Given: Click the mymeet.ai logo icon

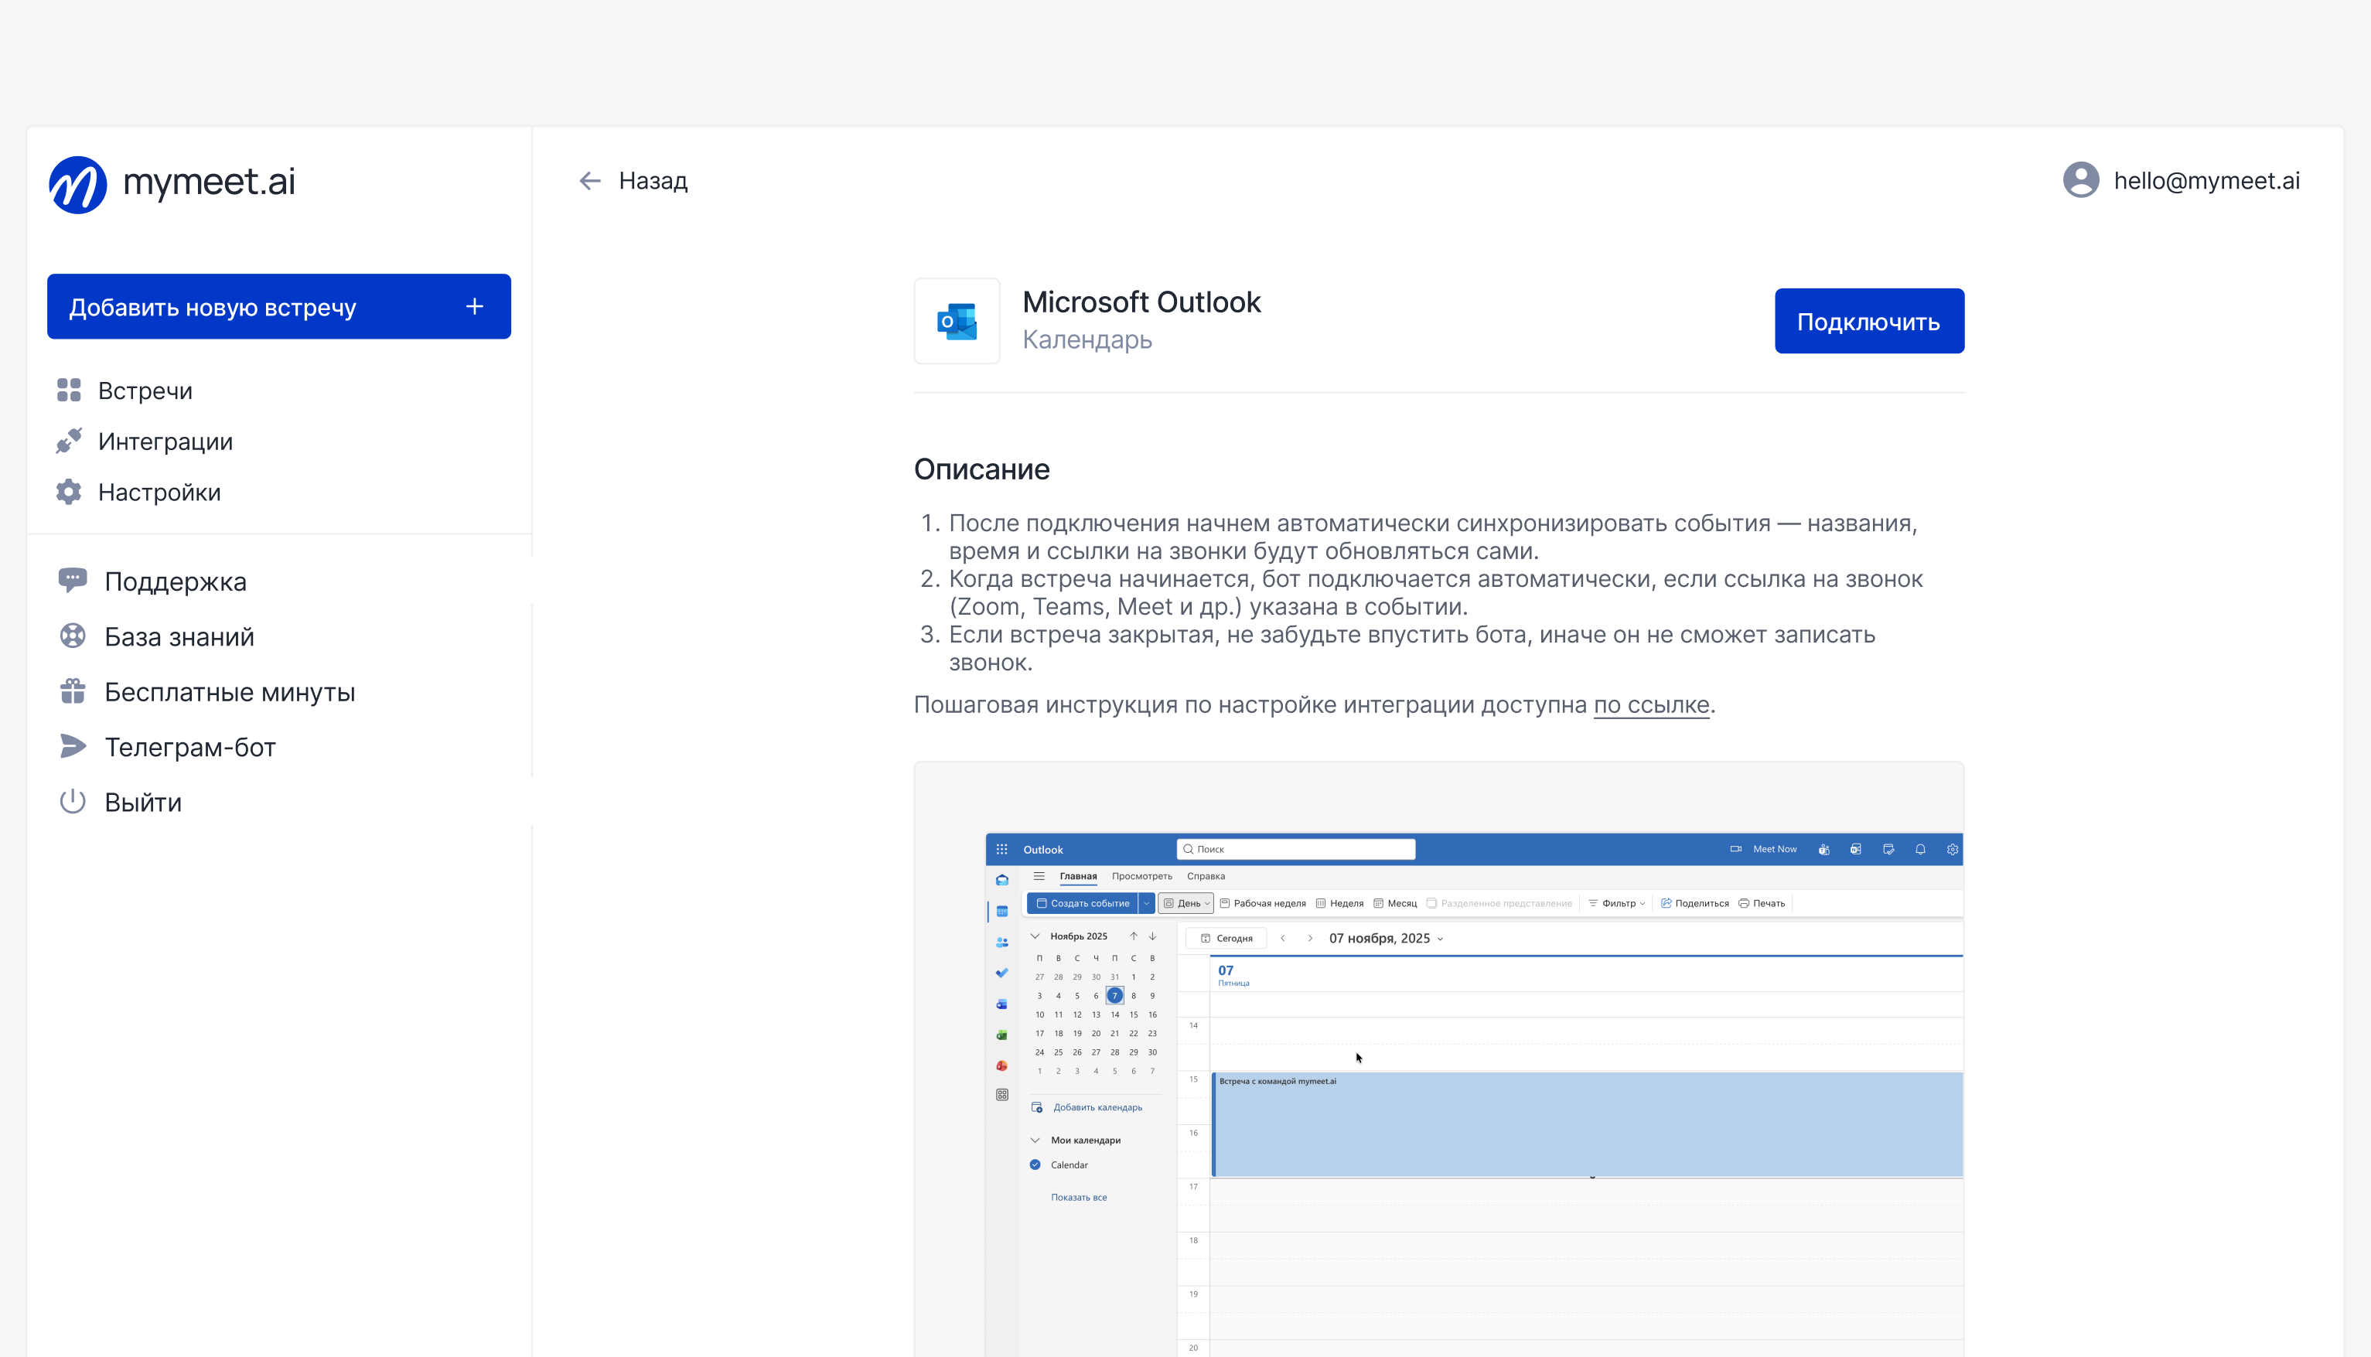Looking at the screenshot, I should (x=77, y=183).
